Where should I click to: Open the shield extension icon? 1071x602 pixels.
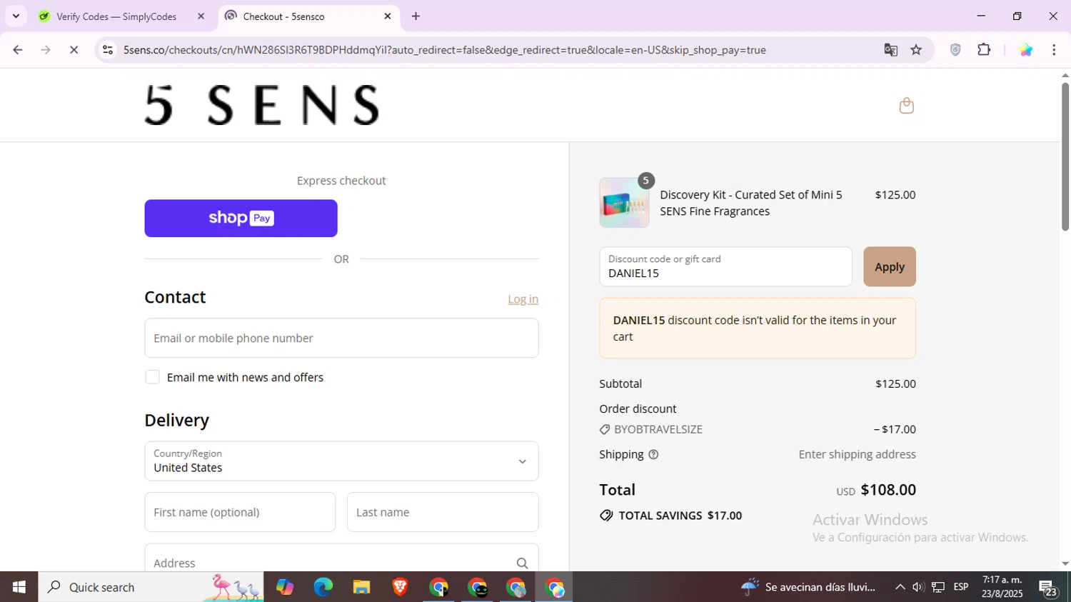pyautogui.click(x=955, y=50)
